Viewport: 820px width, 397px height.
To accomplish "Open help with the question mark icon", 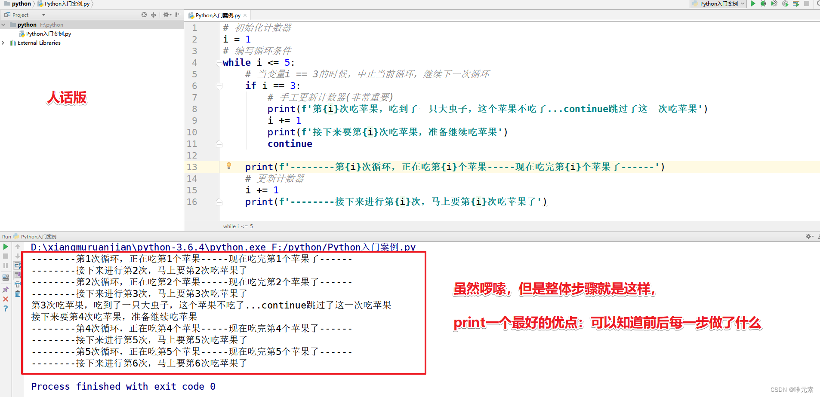I will click(6, 308).
